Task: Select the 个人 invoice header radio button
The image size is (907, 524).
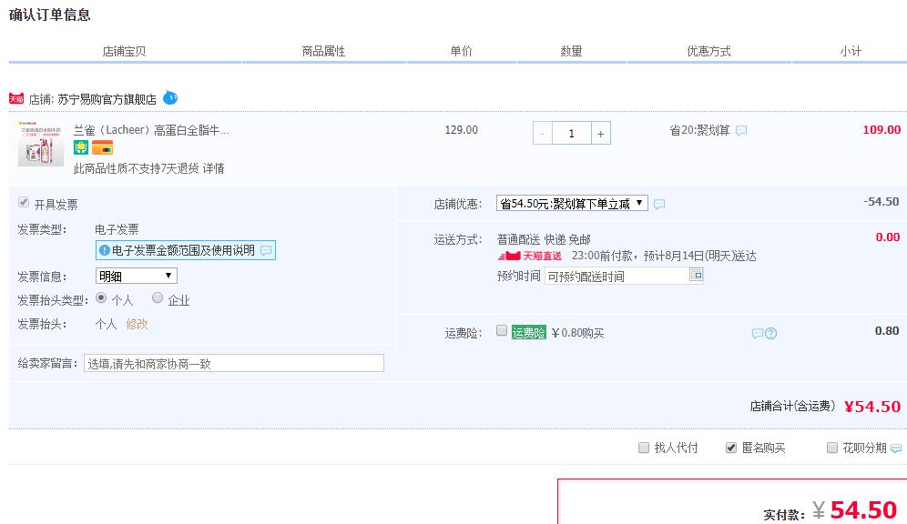Action: 101,298
